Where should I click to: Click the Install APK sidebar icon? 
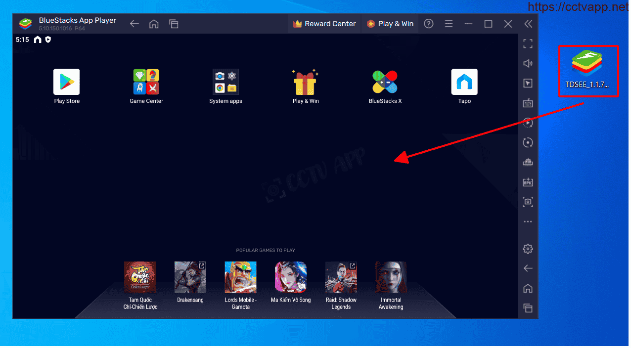coord(528,182)
